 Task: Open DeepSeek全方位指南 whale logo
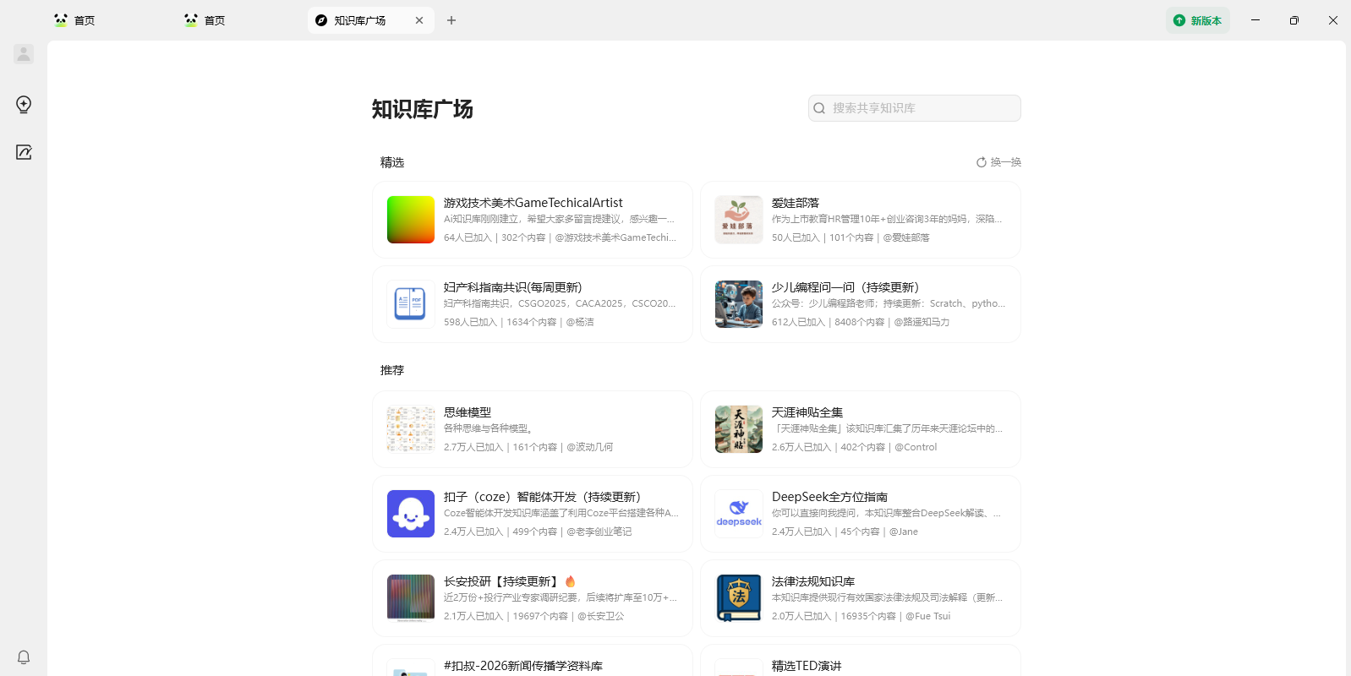pyautogui.click(x=739, y=514)
